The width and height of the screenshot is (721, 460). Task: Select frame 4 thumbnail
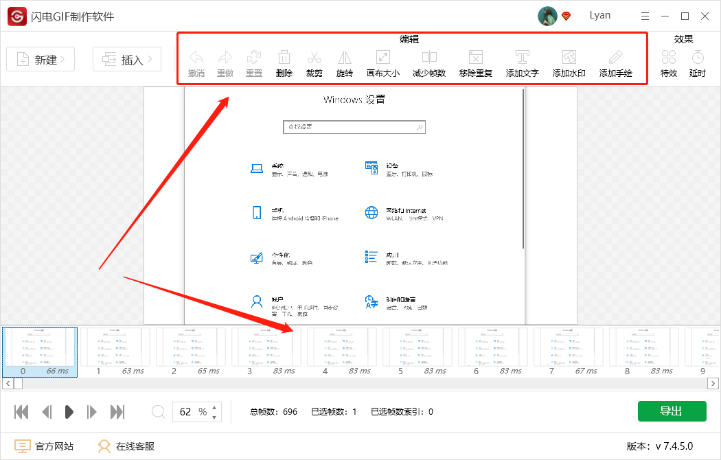[x=342, y=352]
